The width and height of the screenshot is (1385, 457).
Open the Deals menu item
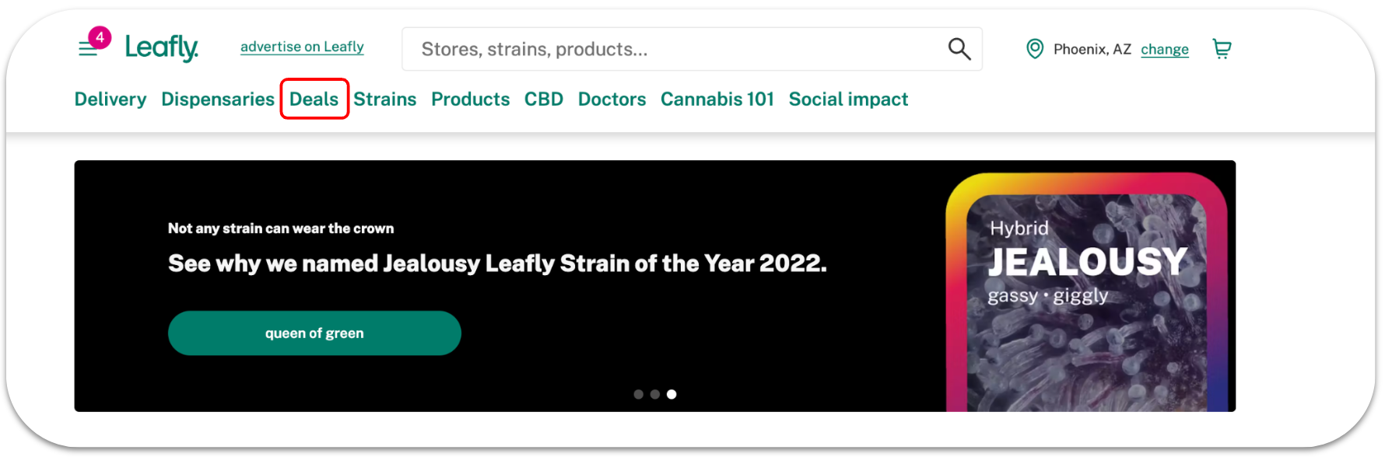click(x=314, y=99)
